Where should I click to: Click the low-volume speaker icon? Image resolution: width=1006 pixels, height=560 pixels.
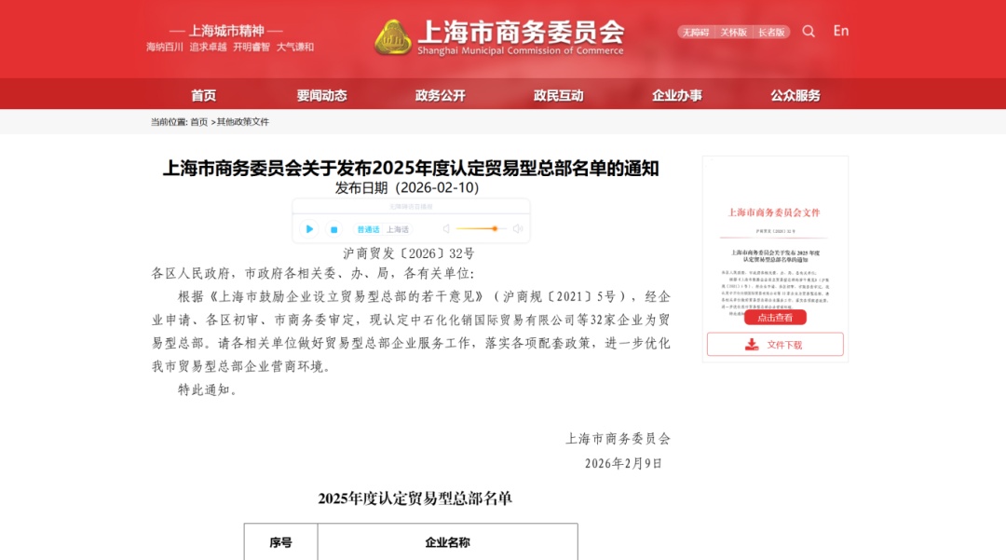[446, 229]
